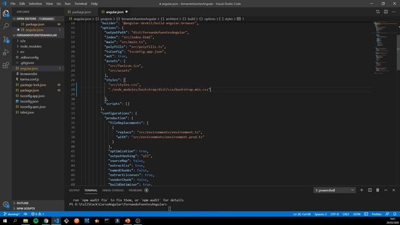
Task: Switch to the Problems panel tab
Action: click(135, 190)
